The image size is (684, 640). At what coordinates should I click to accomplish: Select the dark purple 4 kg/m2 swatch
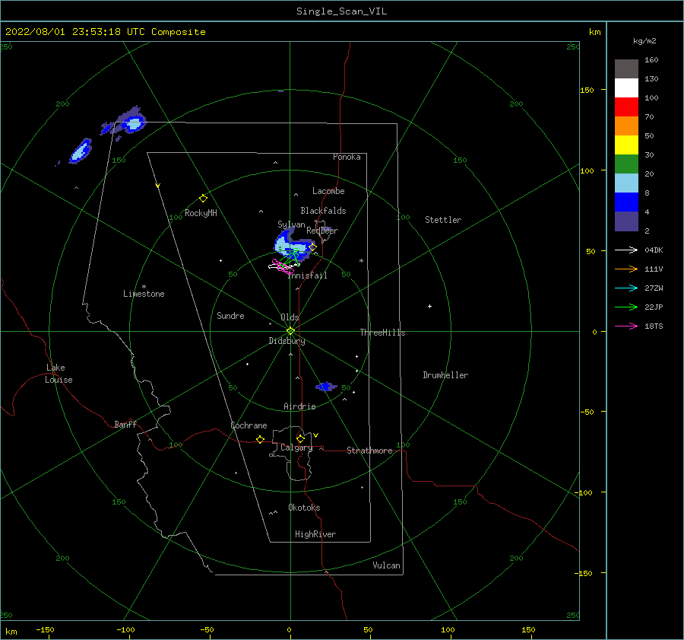pos(626,221)
